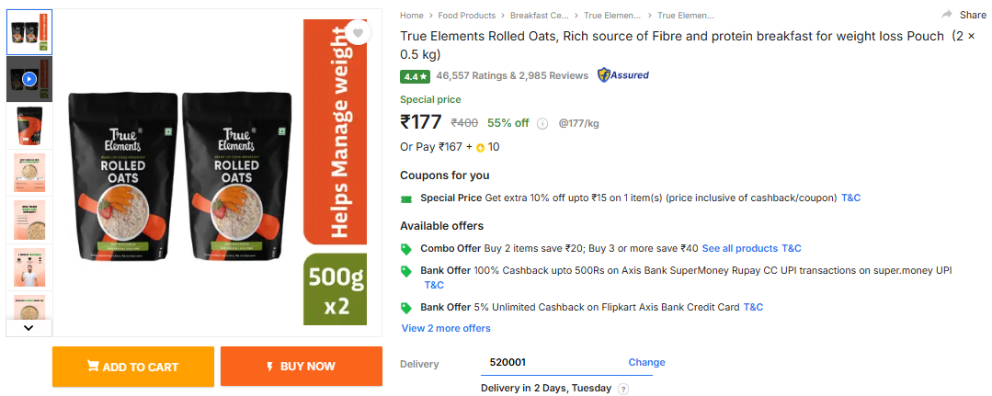Click the pincode 520001 input field
Image resolution: width=992 pixels, height=396 pixels.
tap(552, 362)
